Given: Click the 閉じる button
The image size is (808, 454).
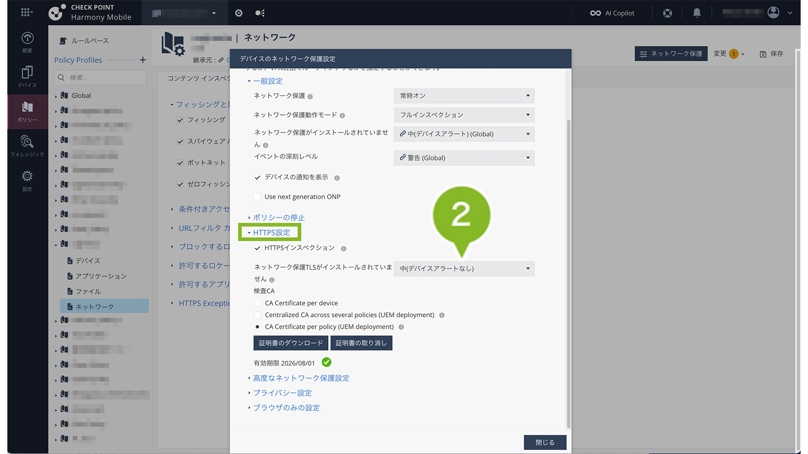Looking at the screenshot, I should click(x=544, y=442).
